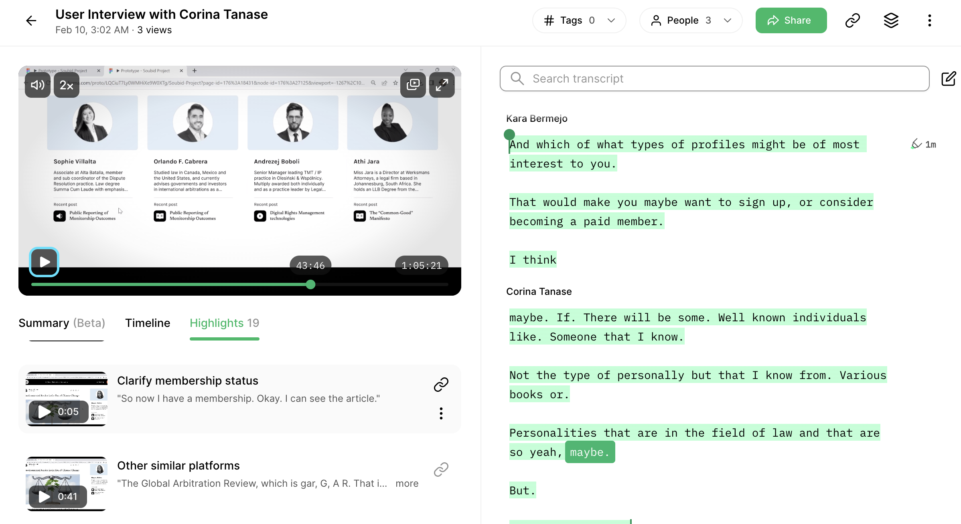Expand the Tags dropdown
The image size is (961, 524).
pyautogui.click(x=579, y=20)
